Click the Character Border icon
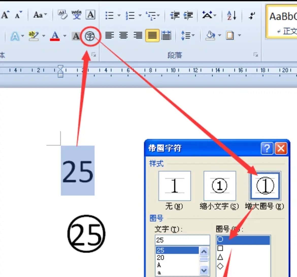297x277 pixels. point(90,15)
